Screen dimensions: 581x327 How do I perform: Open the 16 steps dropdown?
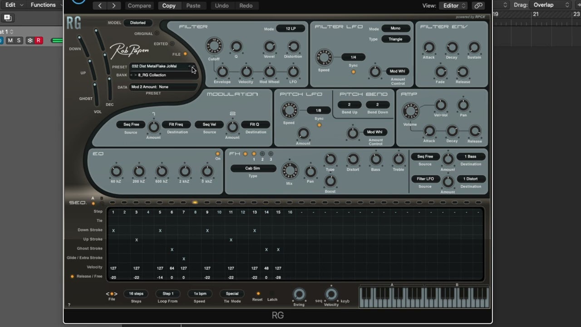point(136,294)
